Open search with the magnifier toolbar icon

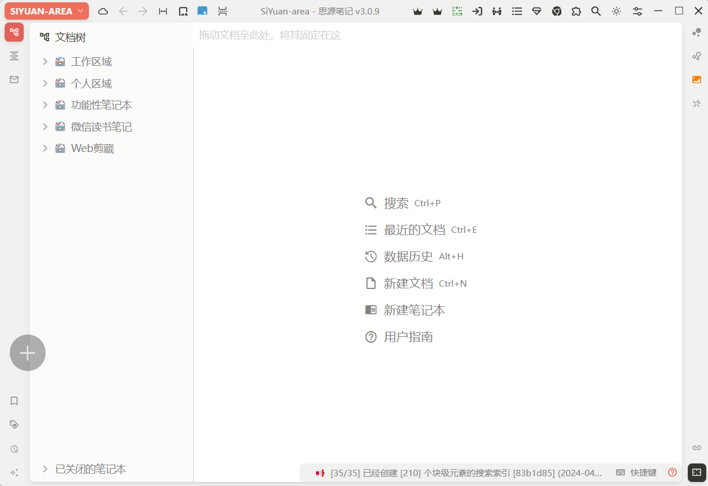click(x=596, y=11)
